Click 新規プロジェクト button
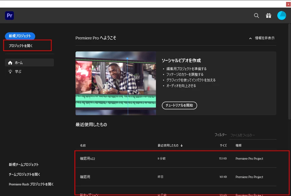Screen dimensions: 291x196 pos(20,36)
